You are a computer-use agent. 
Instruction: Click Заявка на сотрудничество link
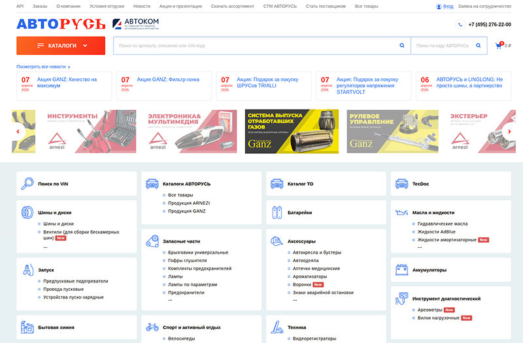[484, 7]
